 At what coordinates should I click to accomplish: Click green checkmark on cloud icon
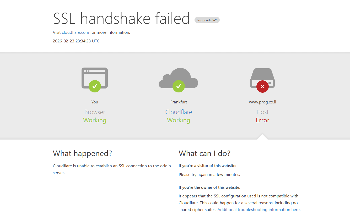tap(179, 86)
